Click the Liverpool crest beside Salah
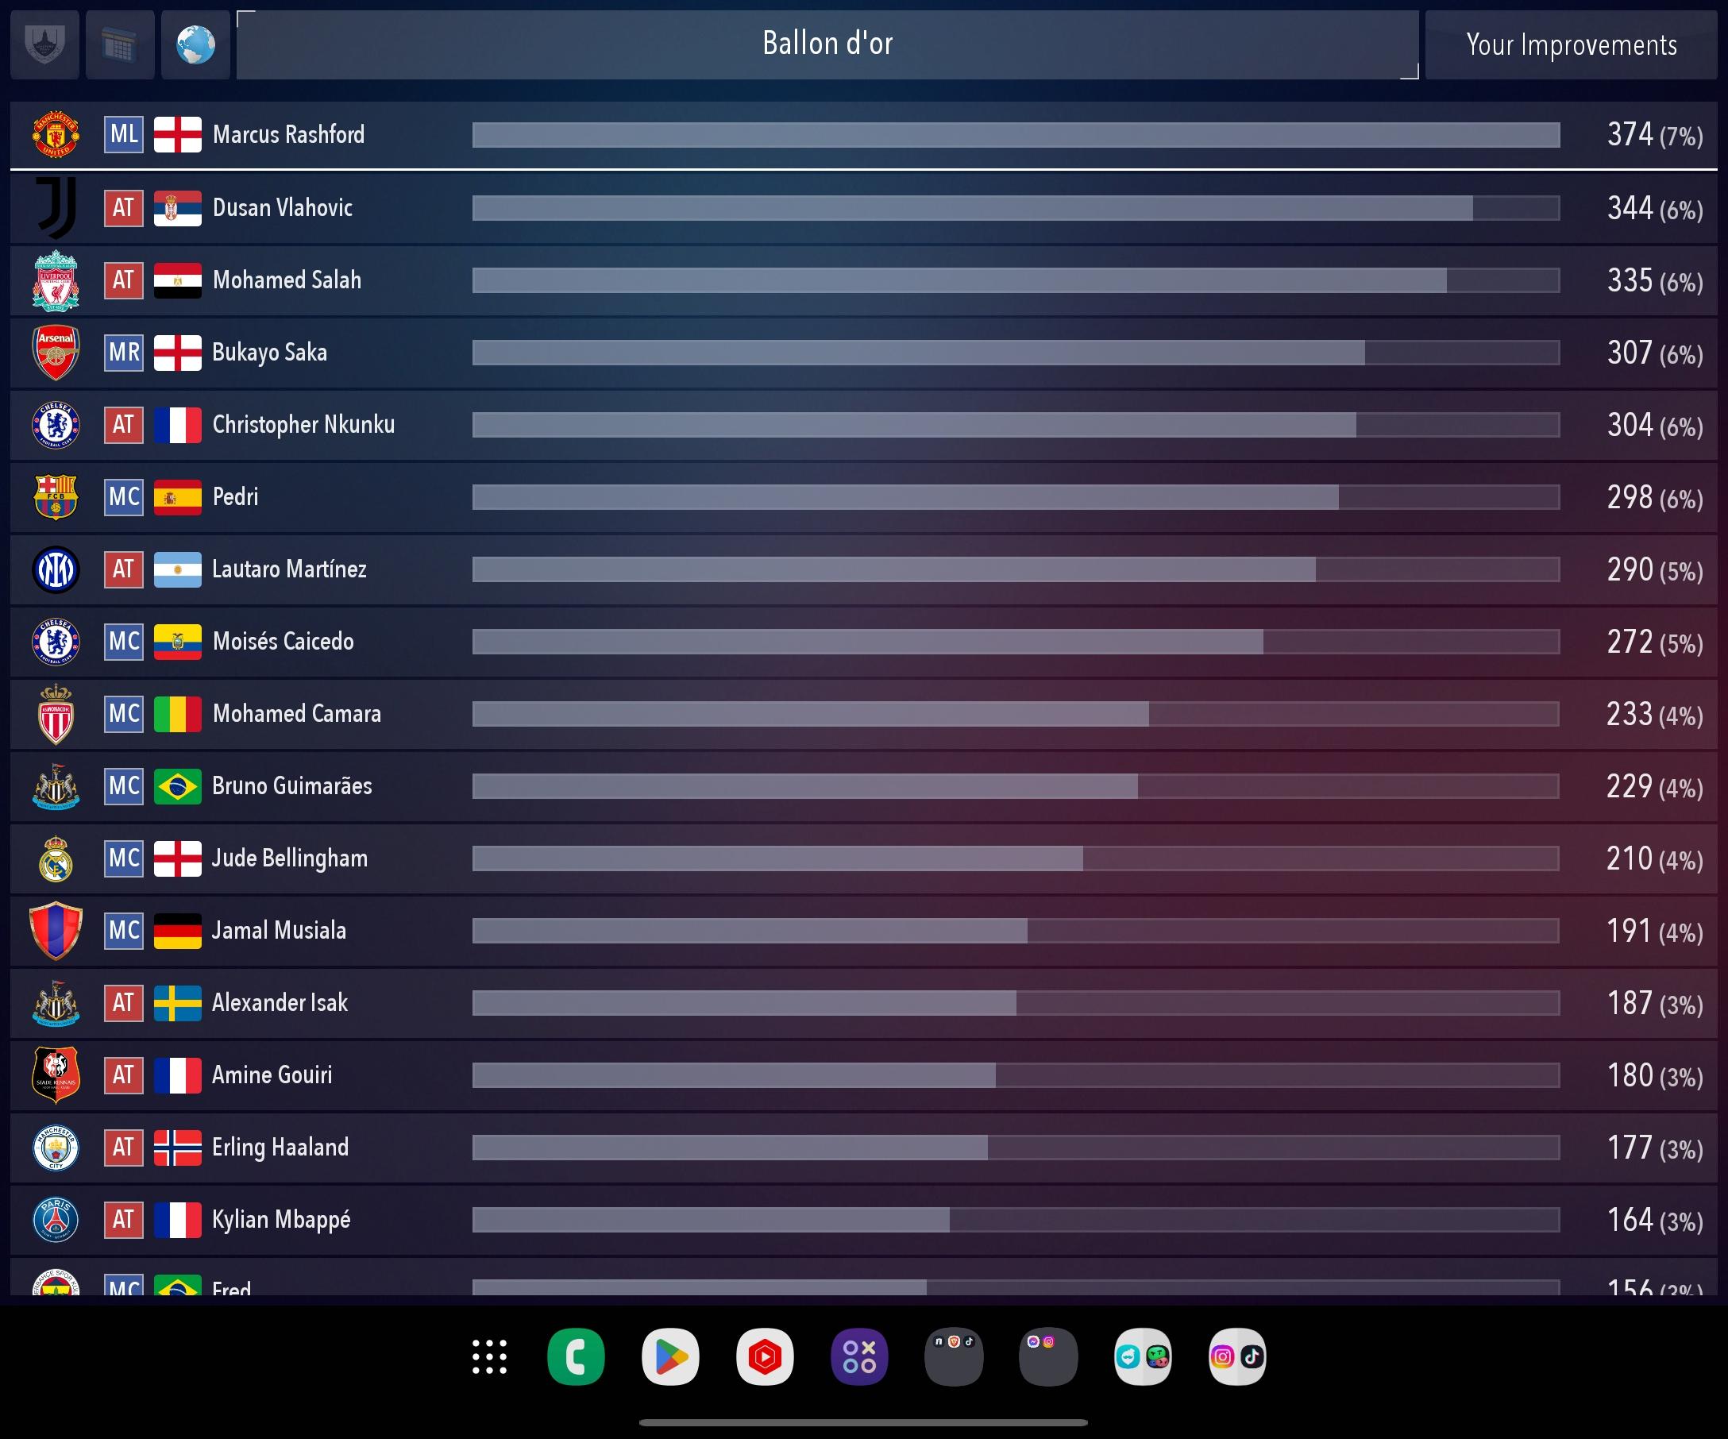Screen dimensions: 1728x1439 tap(56, 280)
